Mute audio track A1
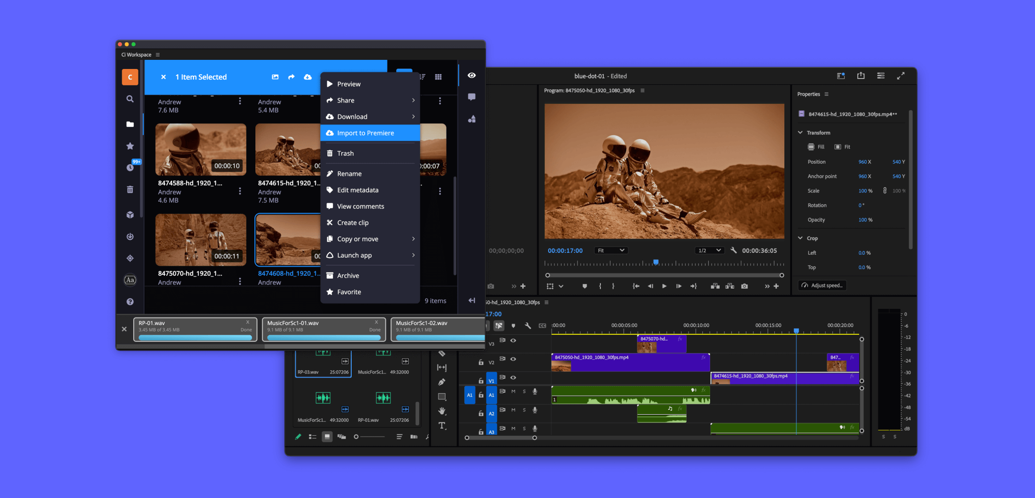Viewport: 1035px width, 498px height. point(513,391)
